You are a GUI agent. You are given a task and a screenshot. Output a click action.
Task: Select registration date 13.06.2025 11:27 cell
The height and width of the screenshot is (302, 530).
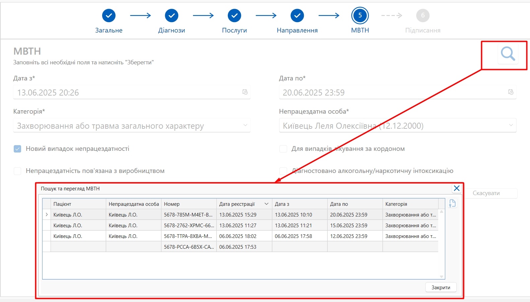click(x=244, y=225)
